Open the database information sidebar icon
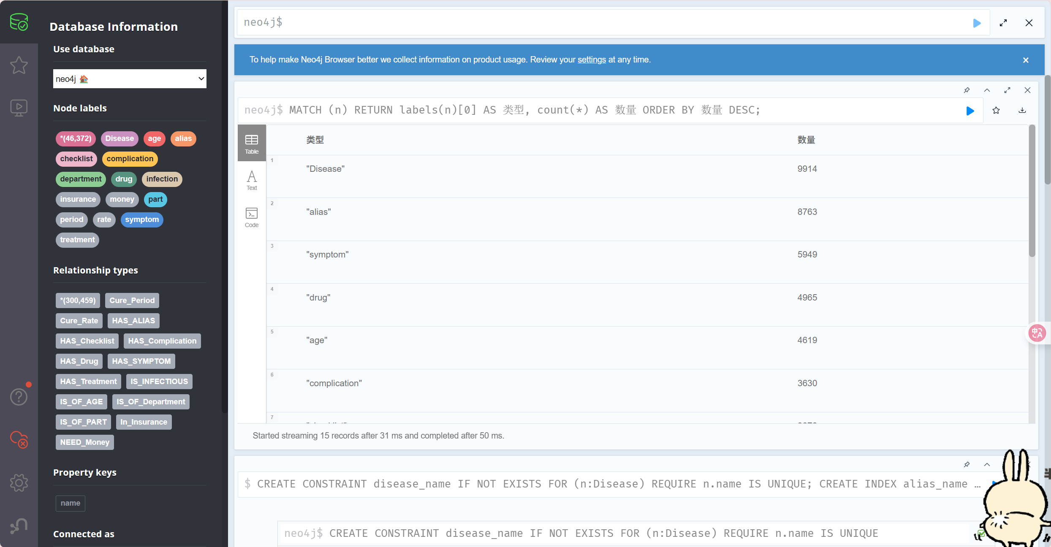 [19, 22]
